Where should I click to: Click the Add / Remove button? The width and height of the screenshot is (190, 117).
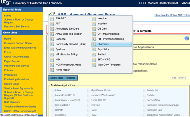pos(179,78)
